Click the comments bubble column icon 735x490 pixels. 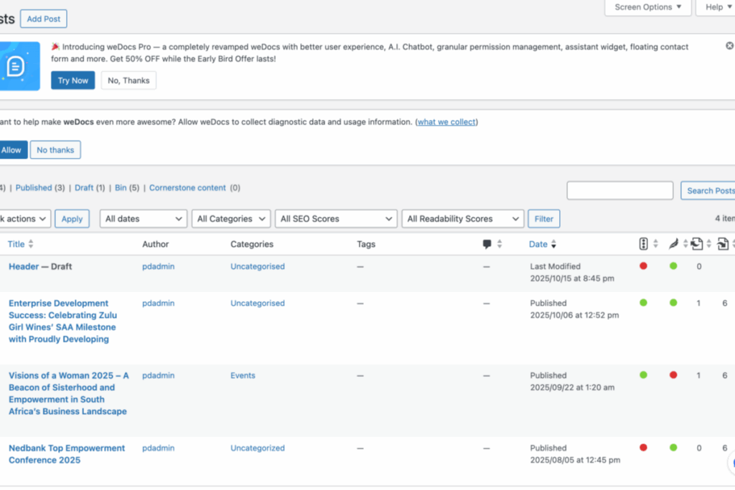click(x=487, y=244)
